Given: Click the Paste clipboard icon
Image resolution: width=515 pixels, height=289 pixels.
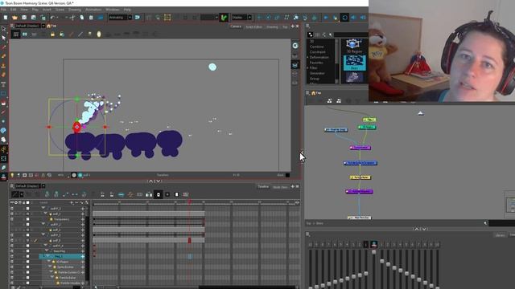Looking at the screenshot, I should (91, 18).
